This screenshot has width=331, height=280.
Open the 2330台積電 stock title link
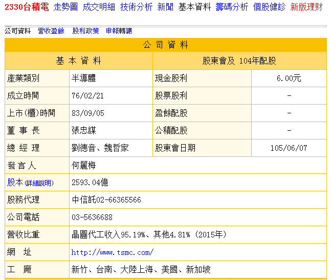click(27, 7)
